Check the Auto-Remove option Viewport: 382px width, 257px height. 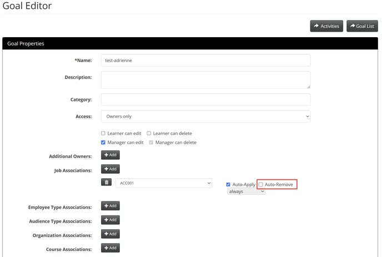(260, 184)
